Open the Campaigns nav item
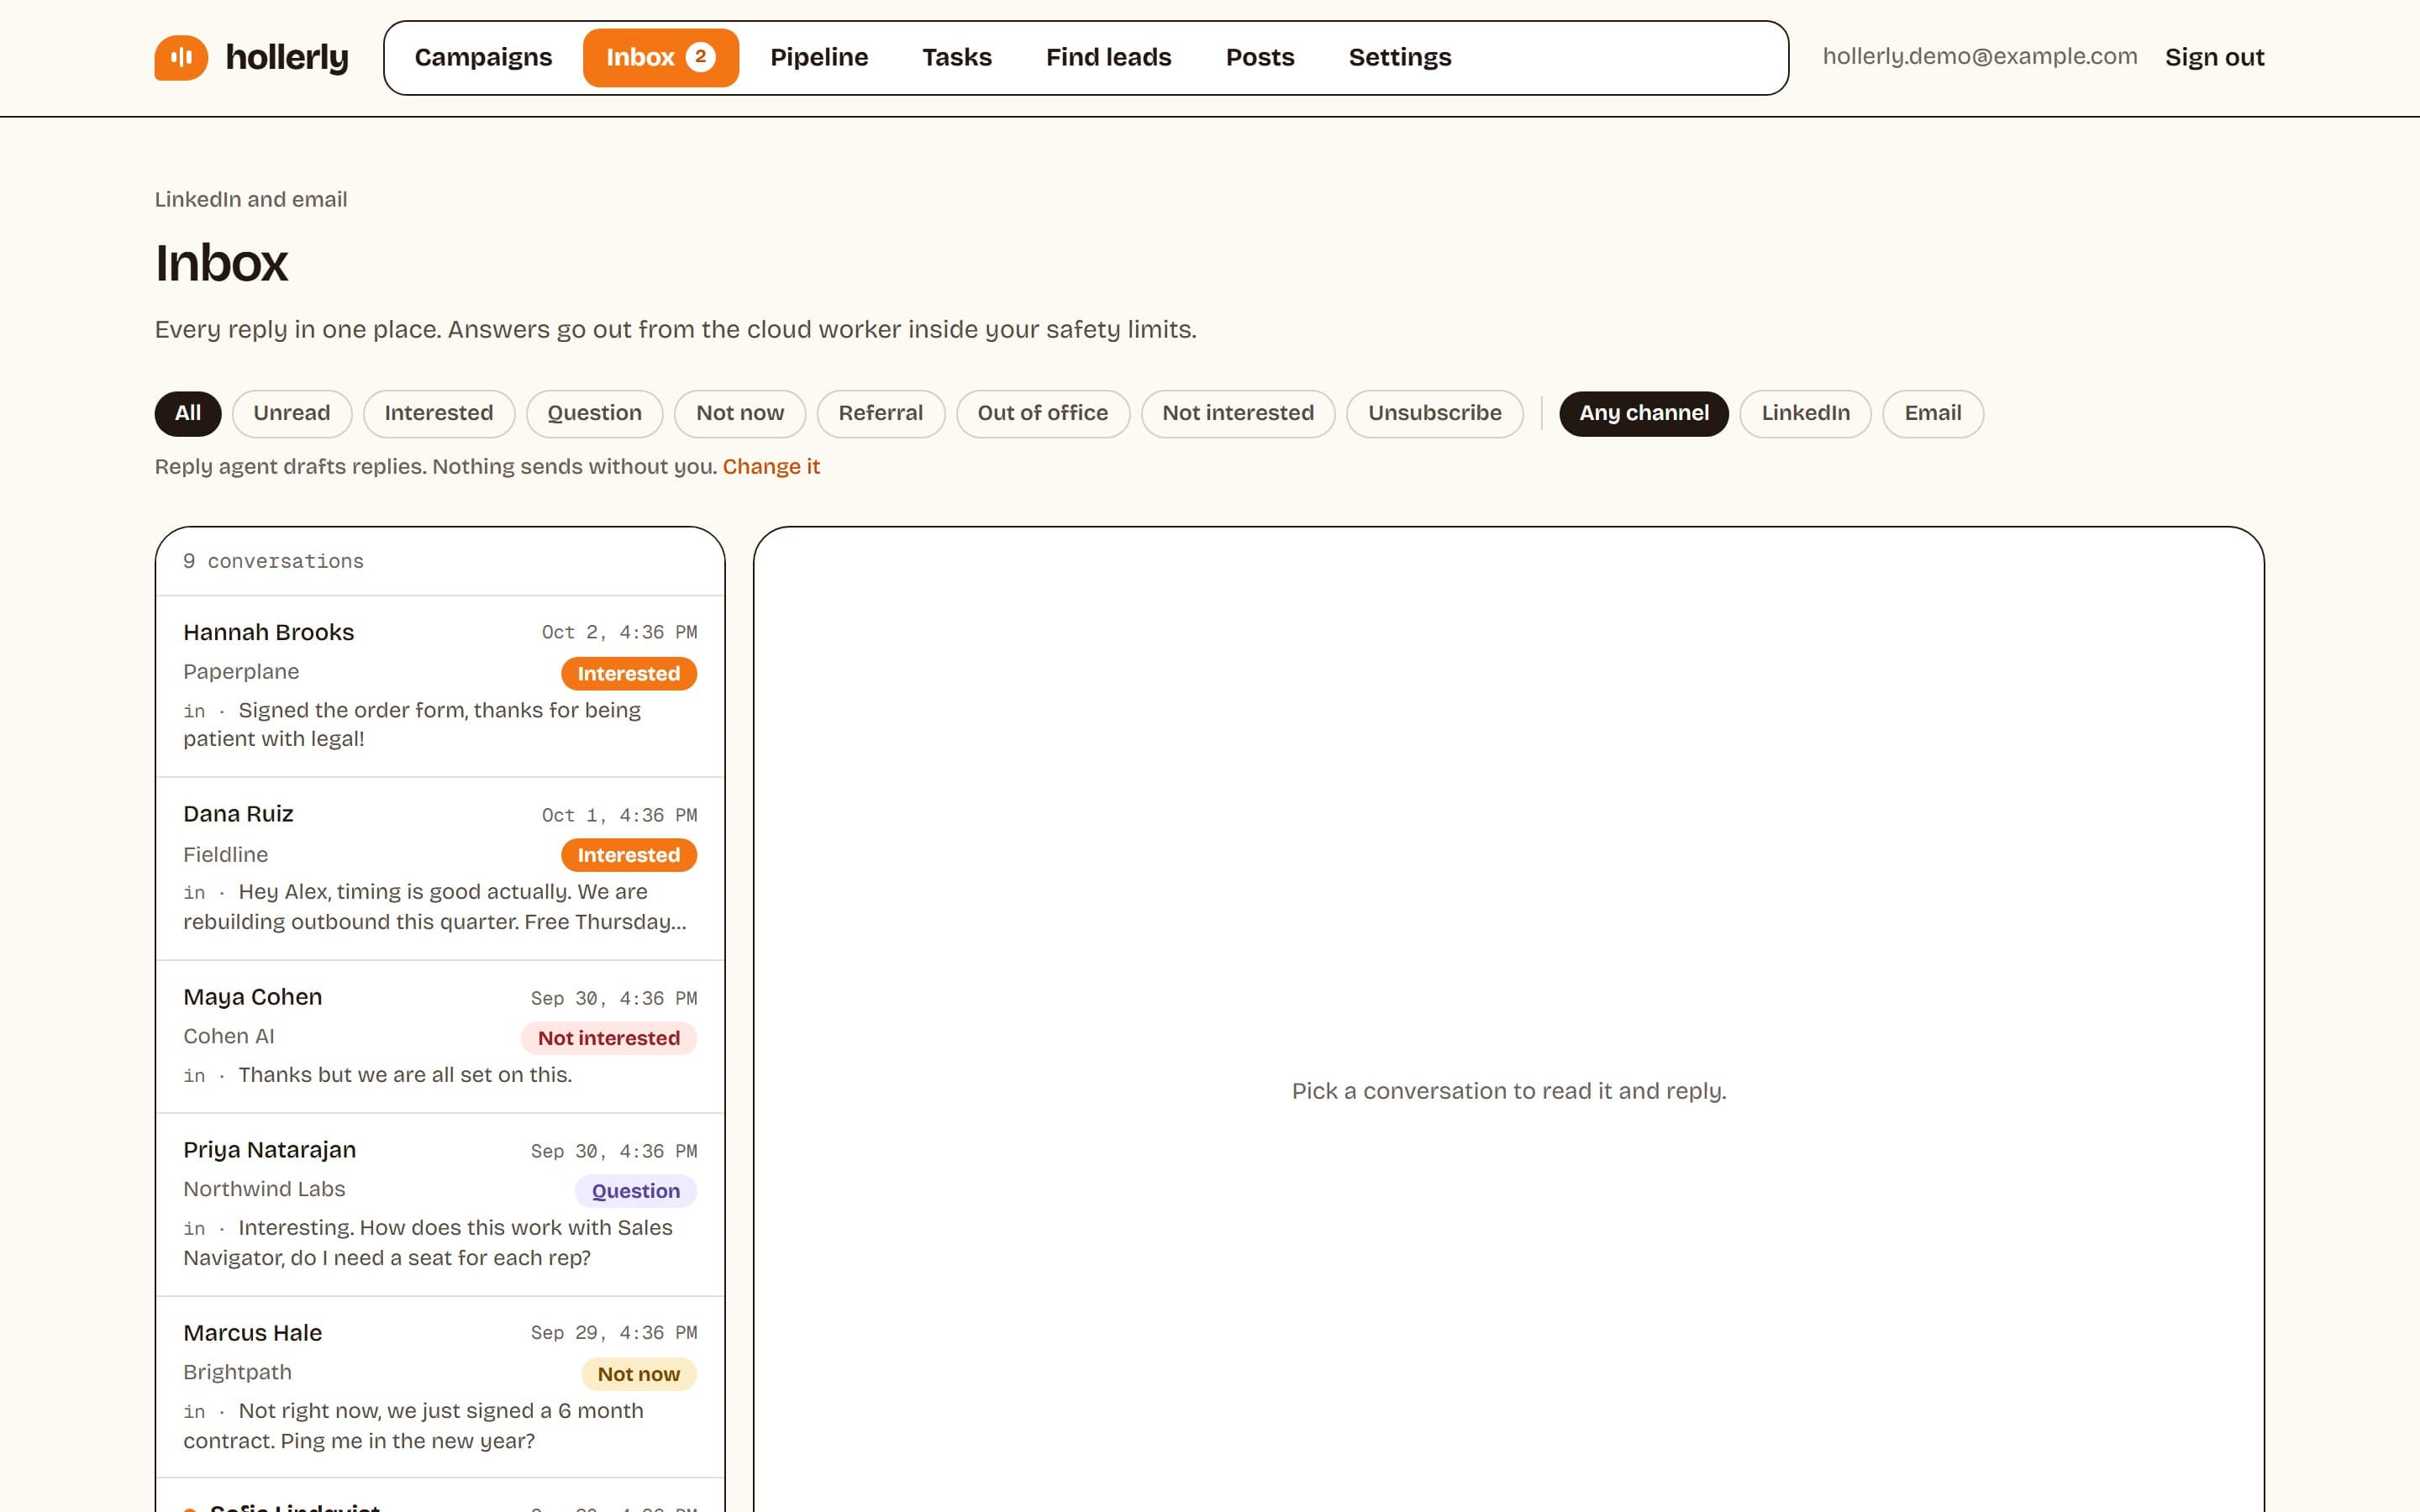The height and width of the screenshot is (1512, 2420). pyautogui.click(x=483, y=57)
